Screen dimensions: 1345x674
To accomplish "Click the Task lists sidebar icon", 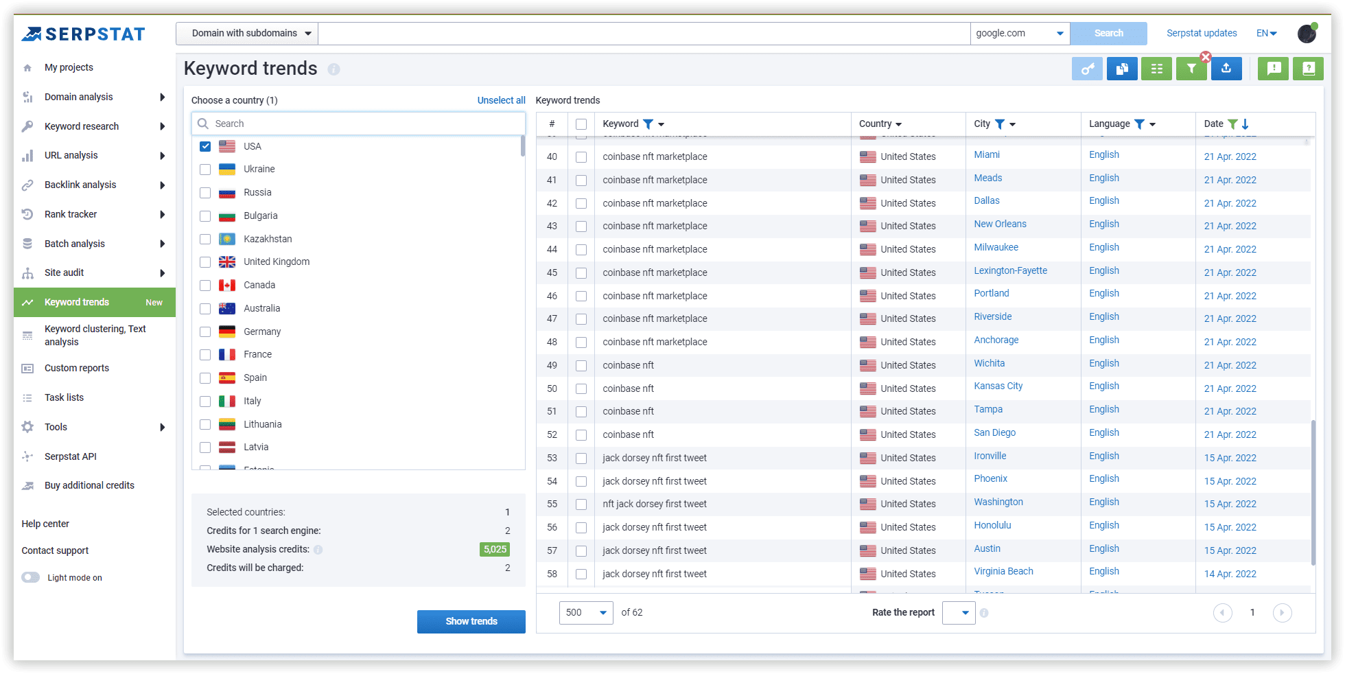I will tap(27, 398).
